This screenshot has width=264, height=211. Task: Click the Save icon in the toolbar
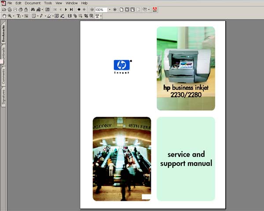(x=15, y=10)
